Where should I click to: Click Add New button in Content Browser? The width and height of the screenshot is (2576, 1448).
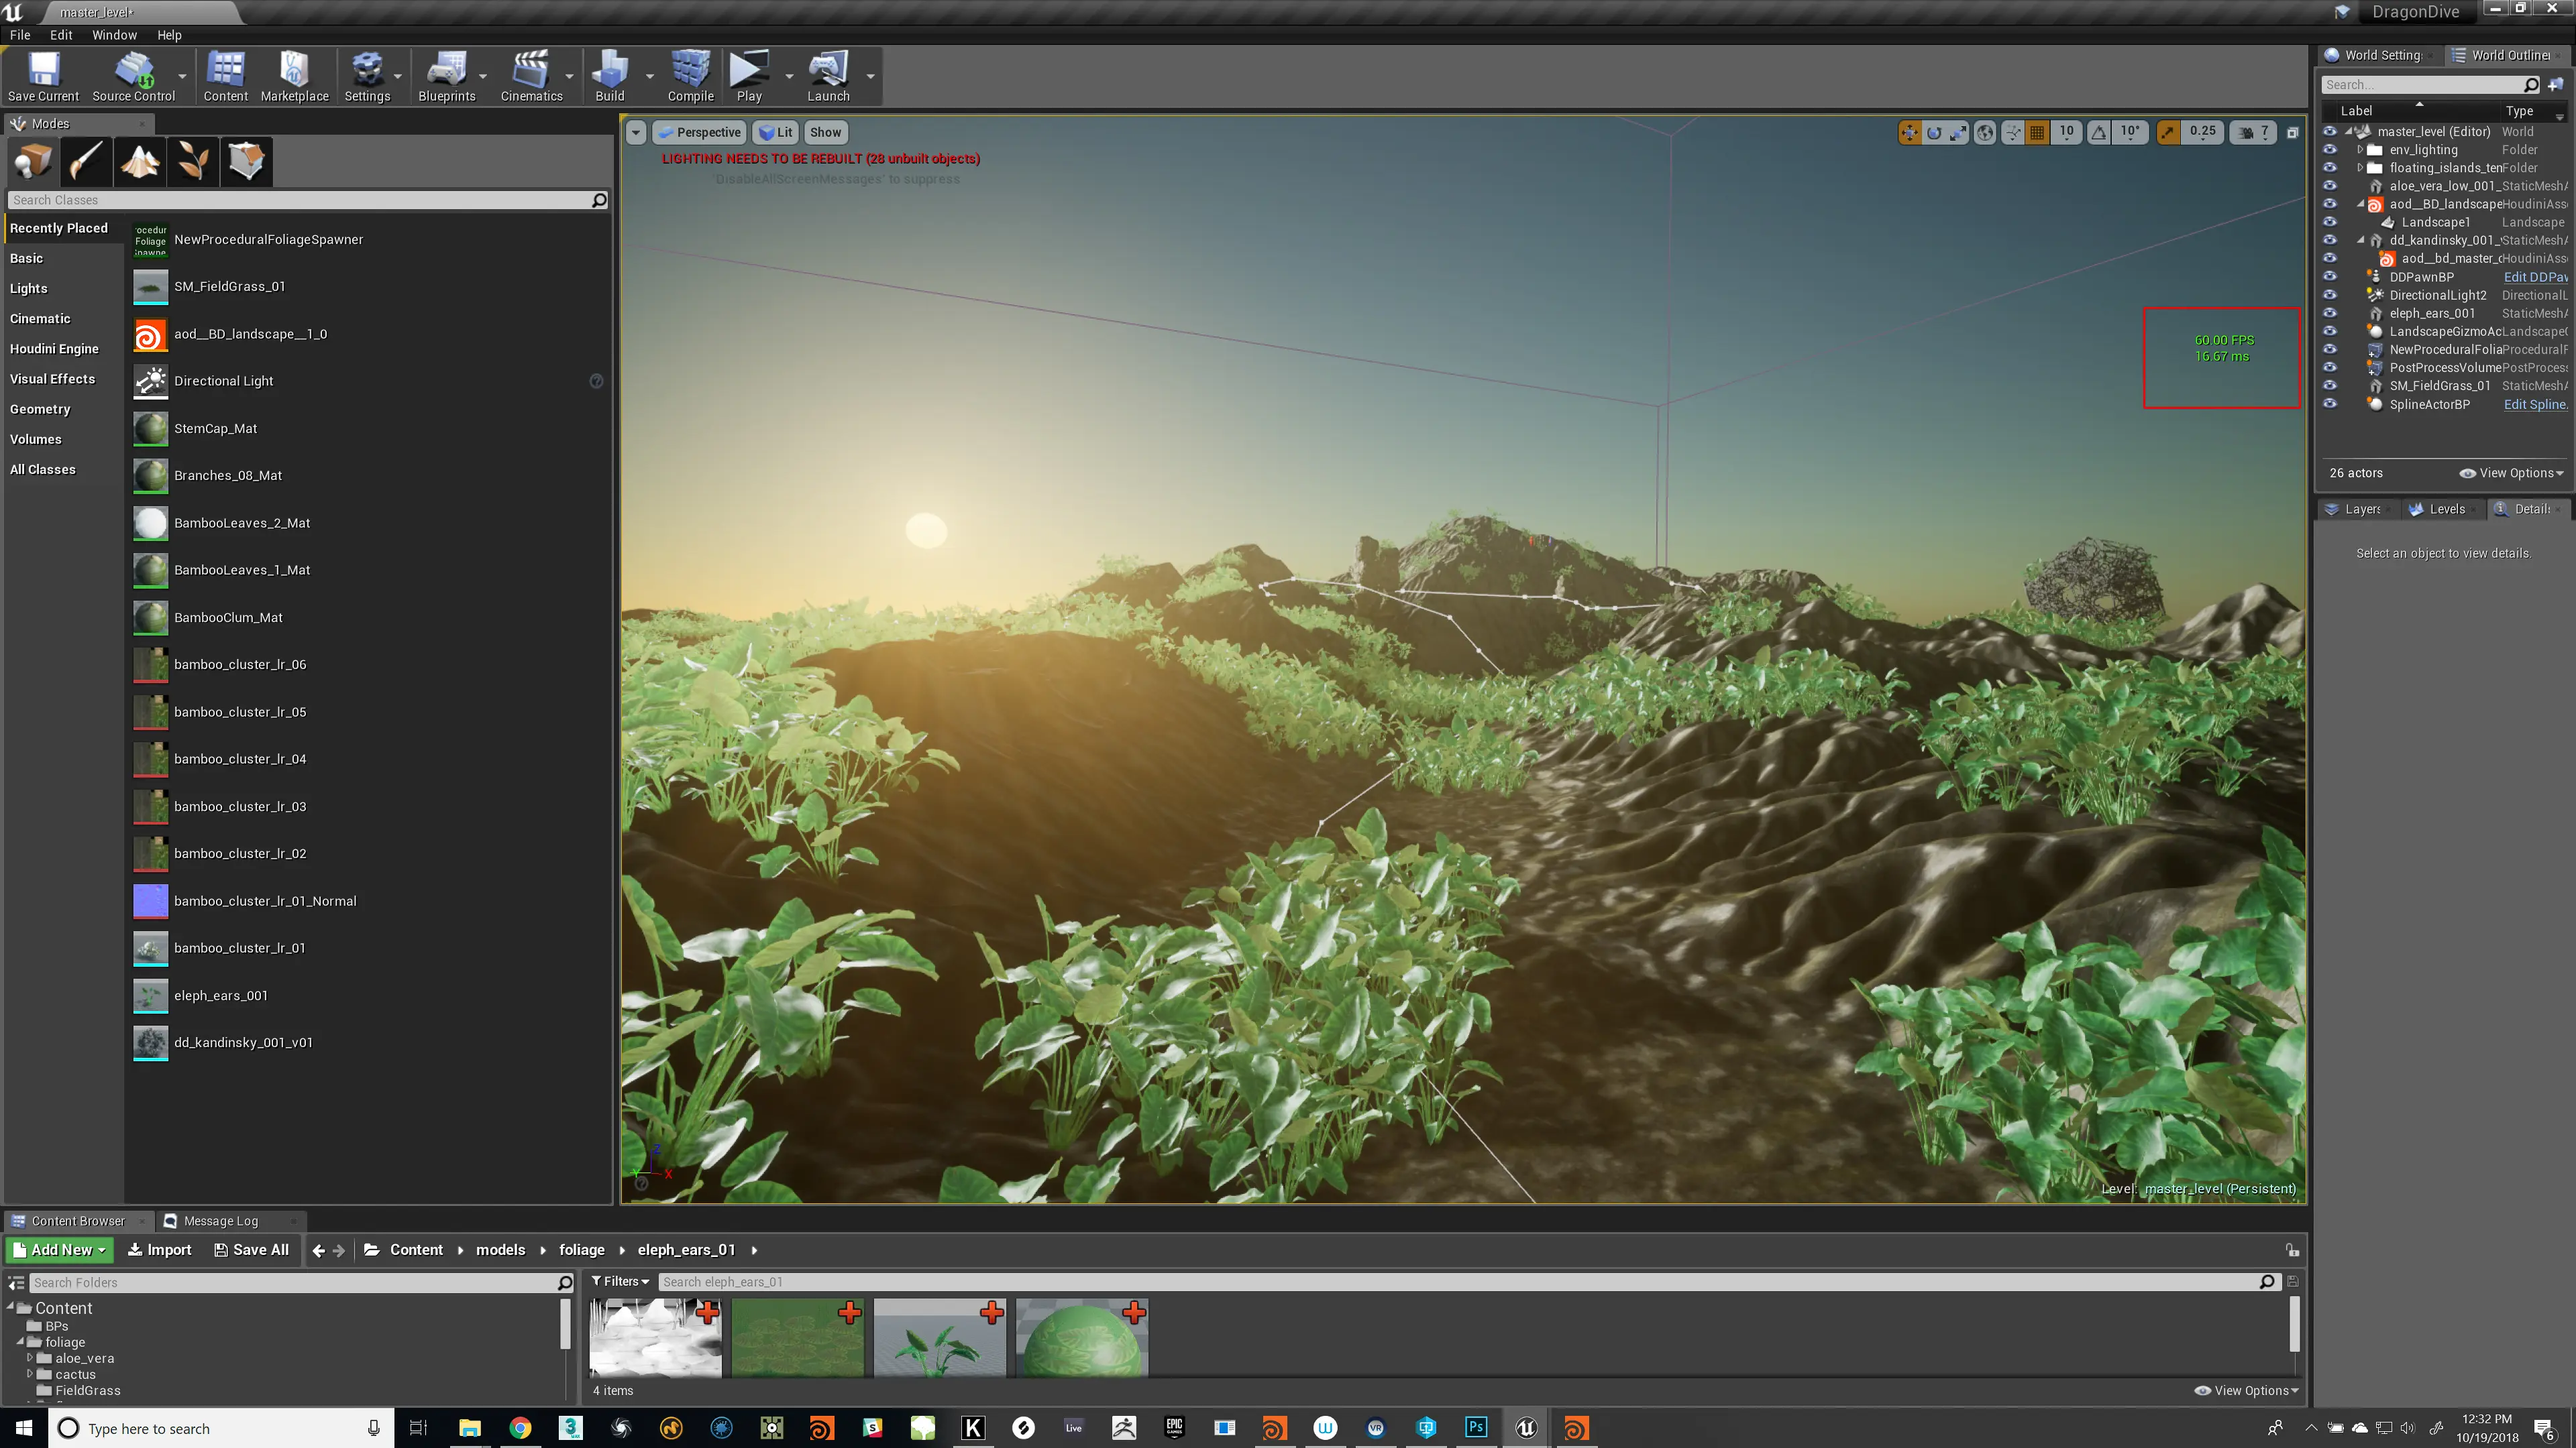coord(59,1250)
